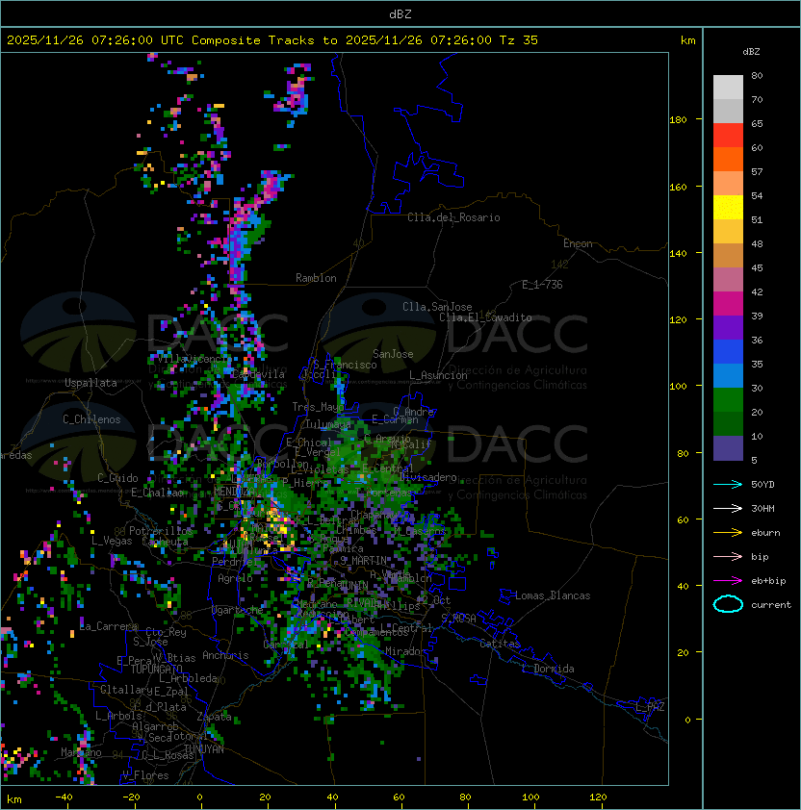Click the Catitas map label

pos(500,644)
